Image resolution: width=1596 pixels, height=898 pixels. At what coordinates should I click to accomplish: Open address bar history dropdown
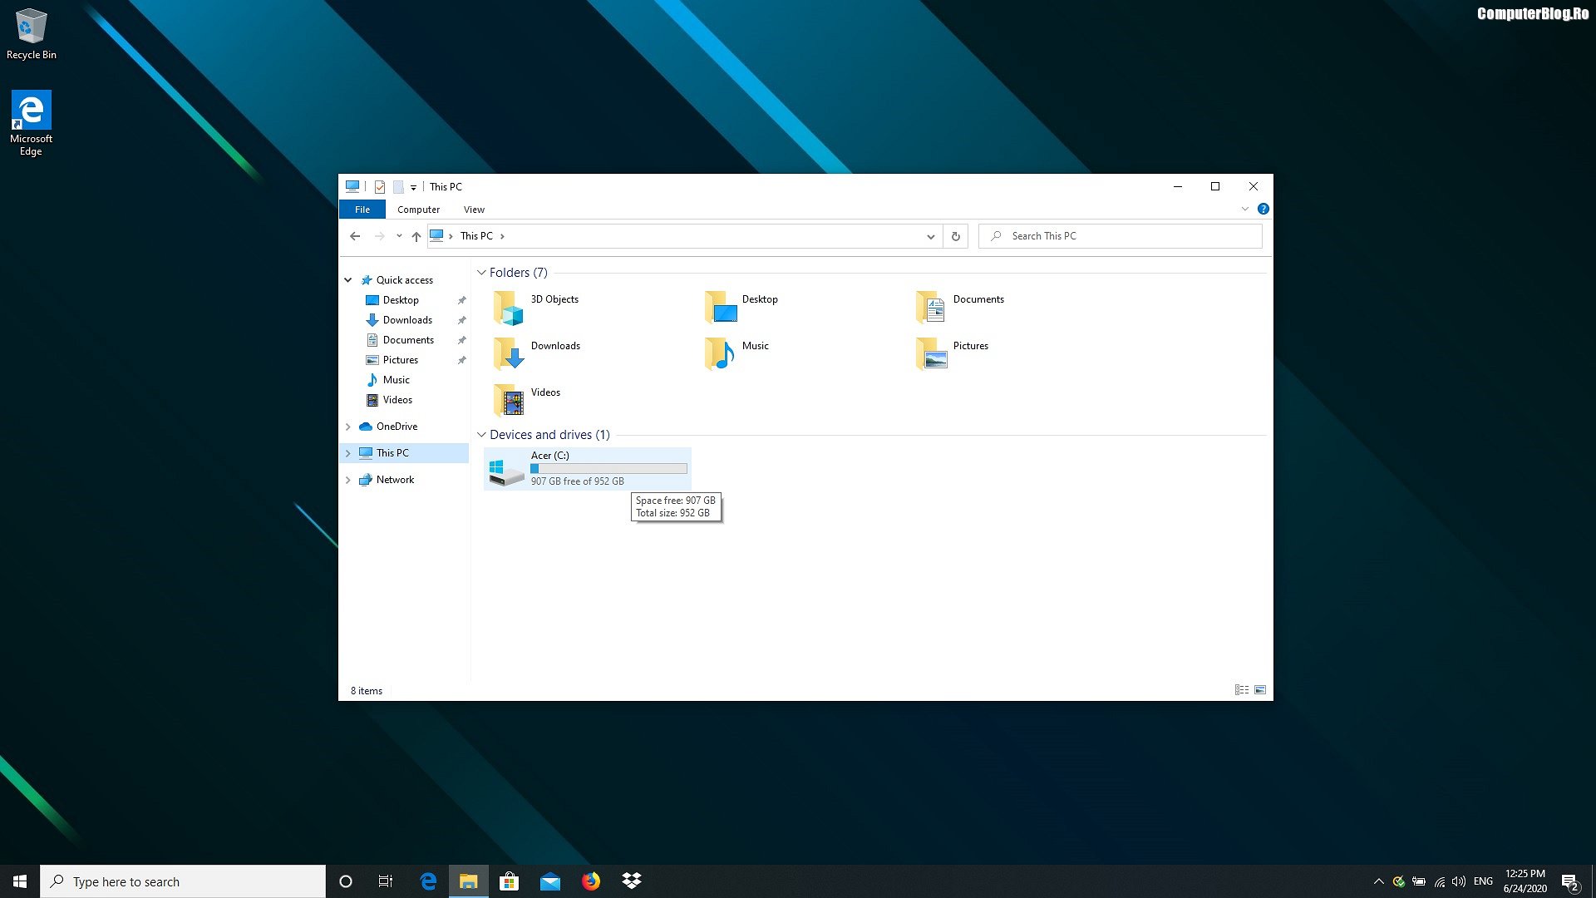(930, 236)
